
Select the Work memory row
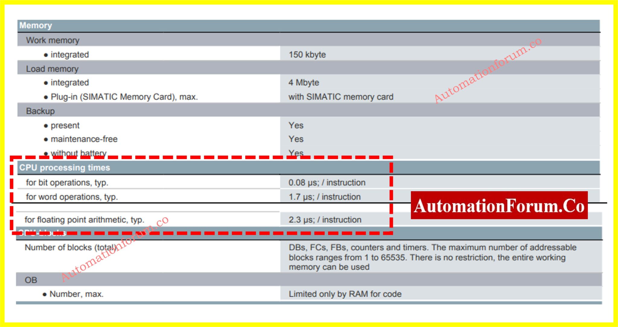pyautogui.click(x=53, y=40)
